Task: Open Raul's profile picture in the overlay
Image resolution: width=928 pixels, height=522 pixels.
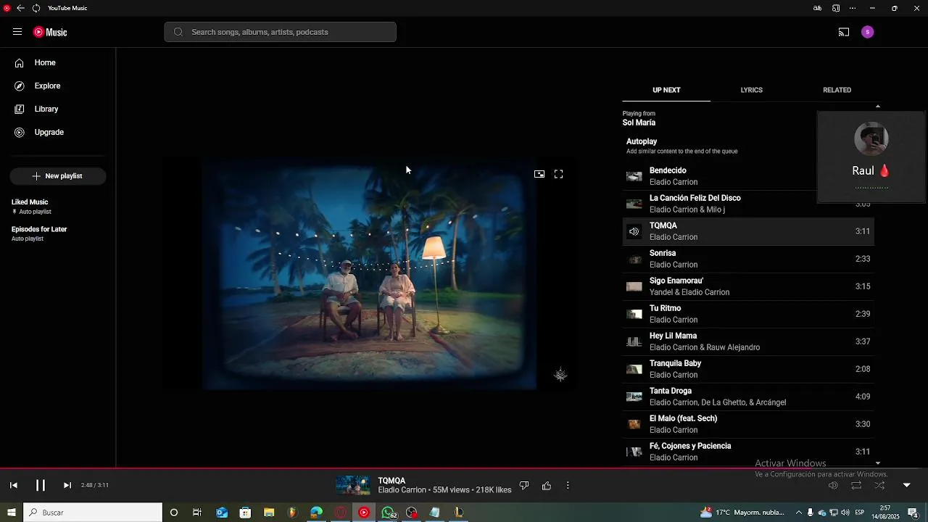Action: pos(871,139)
